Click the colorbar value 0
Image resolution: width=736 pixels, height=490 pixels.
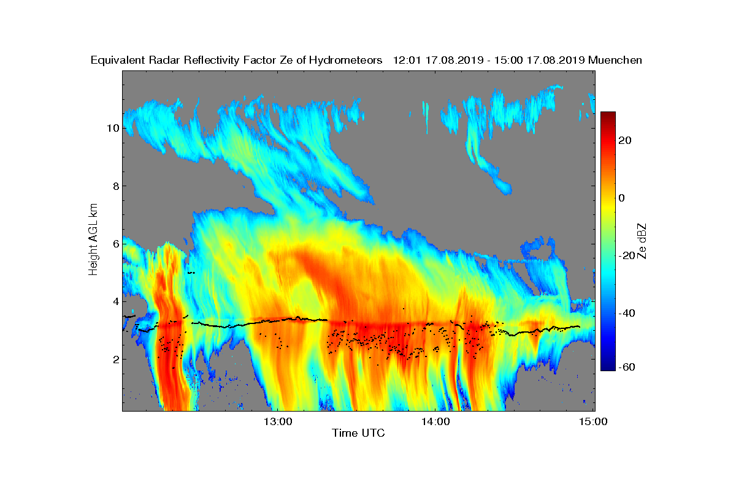click(x=623, y=198)
